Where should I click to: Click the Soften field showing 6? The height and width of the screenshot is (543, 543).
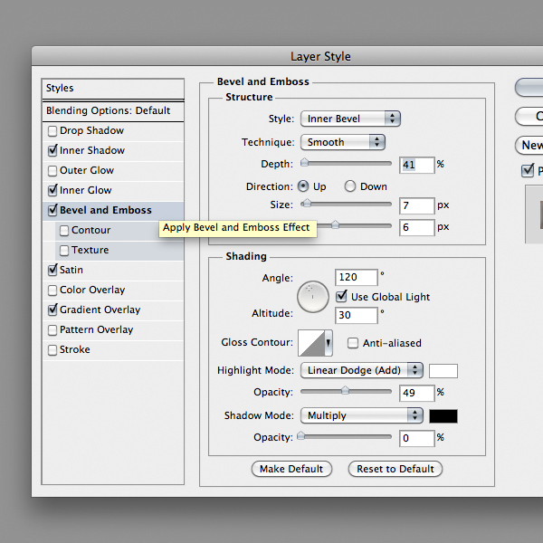click(x=416, y=227)
